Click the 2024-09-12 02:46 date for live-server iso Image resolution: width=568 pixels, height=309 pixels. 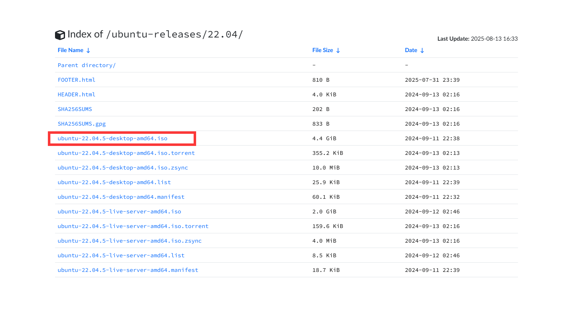(x=432, y=212)
